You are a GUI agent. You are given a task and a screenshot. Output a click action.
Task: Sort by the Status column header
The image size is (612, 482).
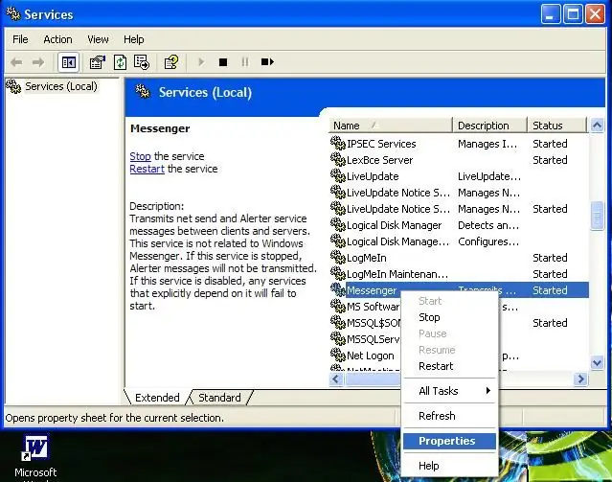click(557, 126)
